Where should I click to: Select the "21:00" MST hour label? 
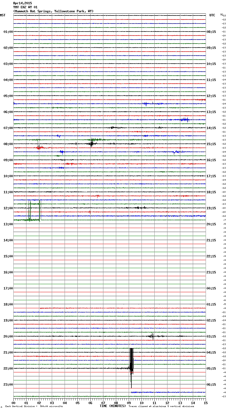pyautogui.click(x=8, y=353)
